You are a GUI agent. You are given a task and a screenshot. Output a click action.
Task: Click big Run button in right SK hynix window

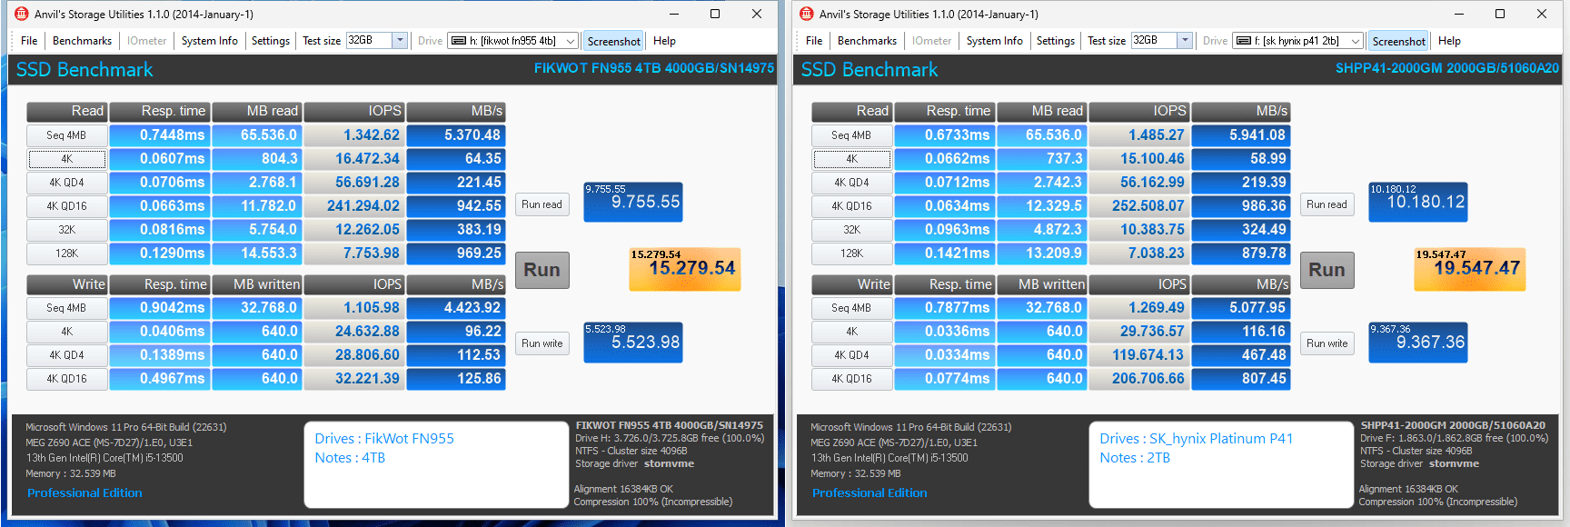point(1327,270)
